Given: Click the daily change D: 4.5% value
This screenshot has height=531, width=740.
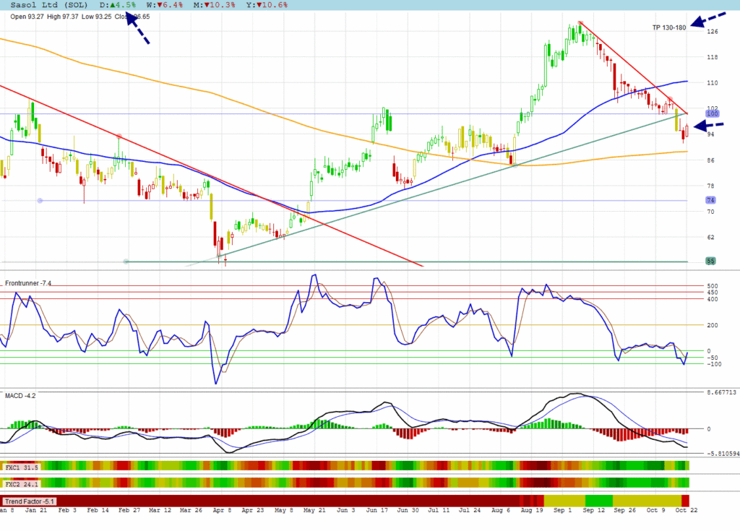Looking at the screenshot, I should point(118,5).
